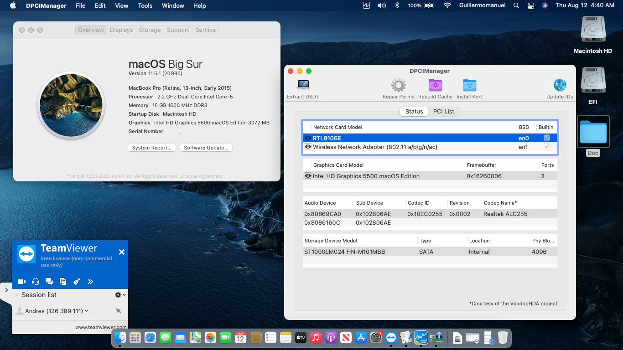Open DPCIManager icon in the Dock
This screenshot has height=350, width=623.
pos(436,337)
